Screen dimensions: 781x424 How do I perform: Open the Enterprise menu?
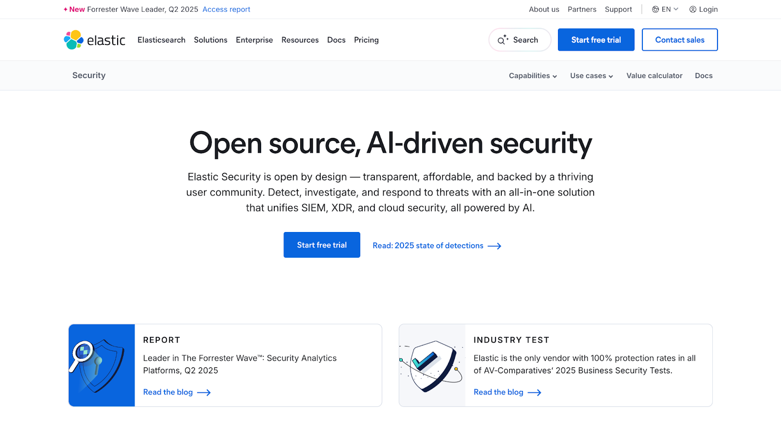[254, 40]
